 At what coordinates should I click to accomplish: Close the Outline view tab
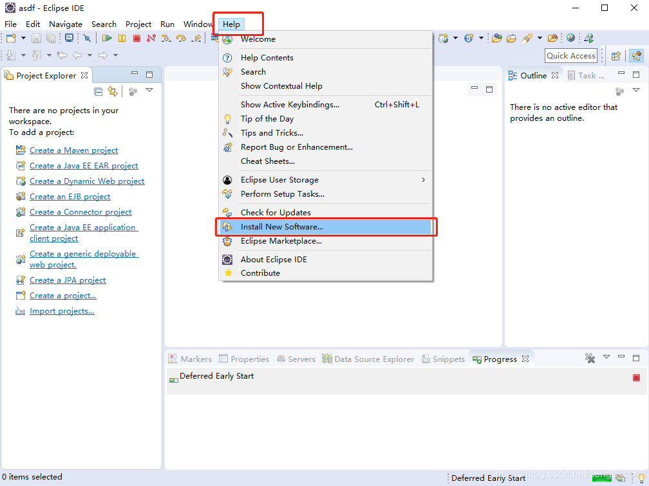click(x=555, y=75)
